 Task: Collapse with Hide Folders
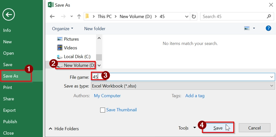(x=64, y=129)
